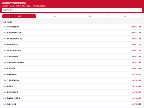The image size is (144, 108).
Task: Click the 2026年9月 summary subtitle line
Action: tap(23, 6)
